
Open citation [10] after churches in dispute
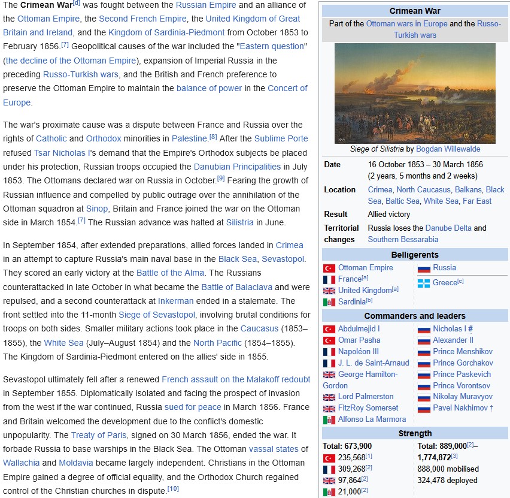pyautogui.click(x=173, y=488)
